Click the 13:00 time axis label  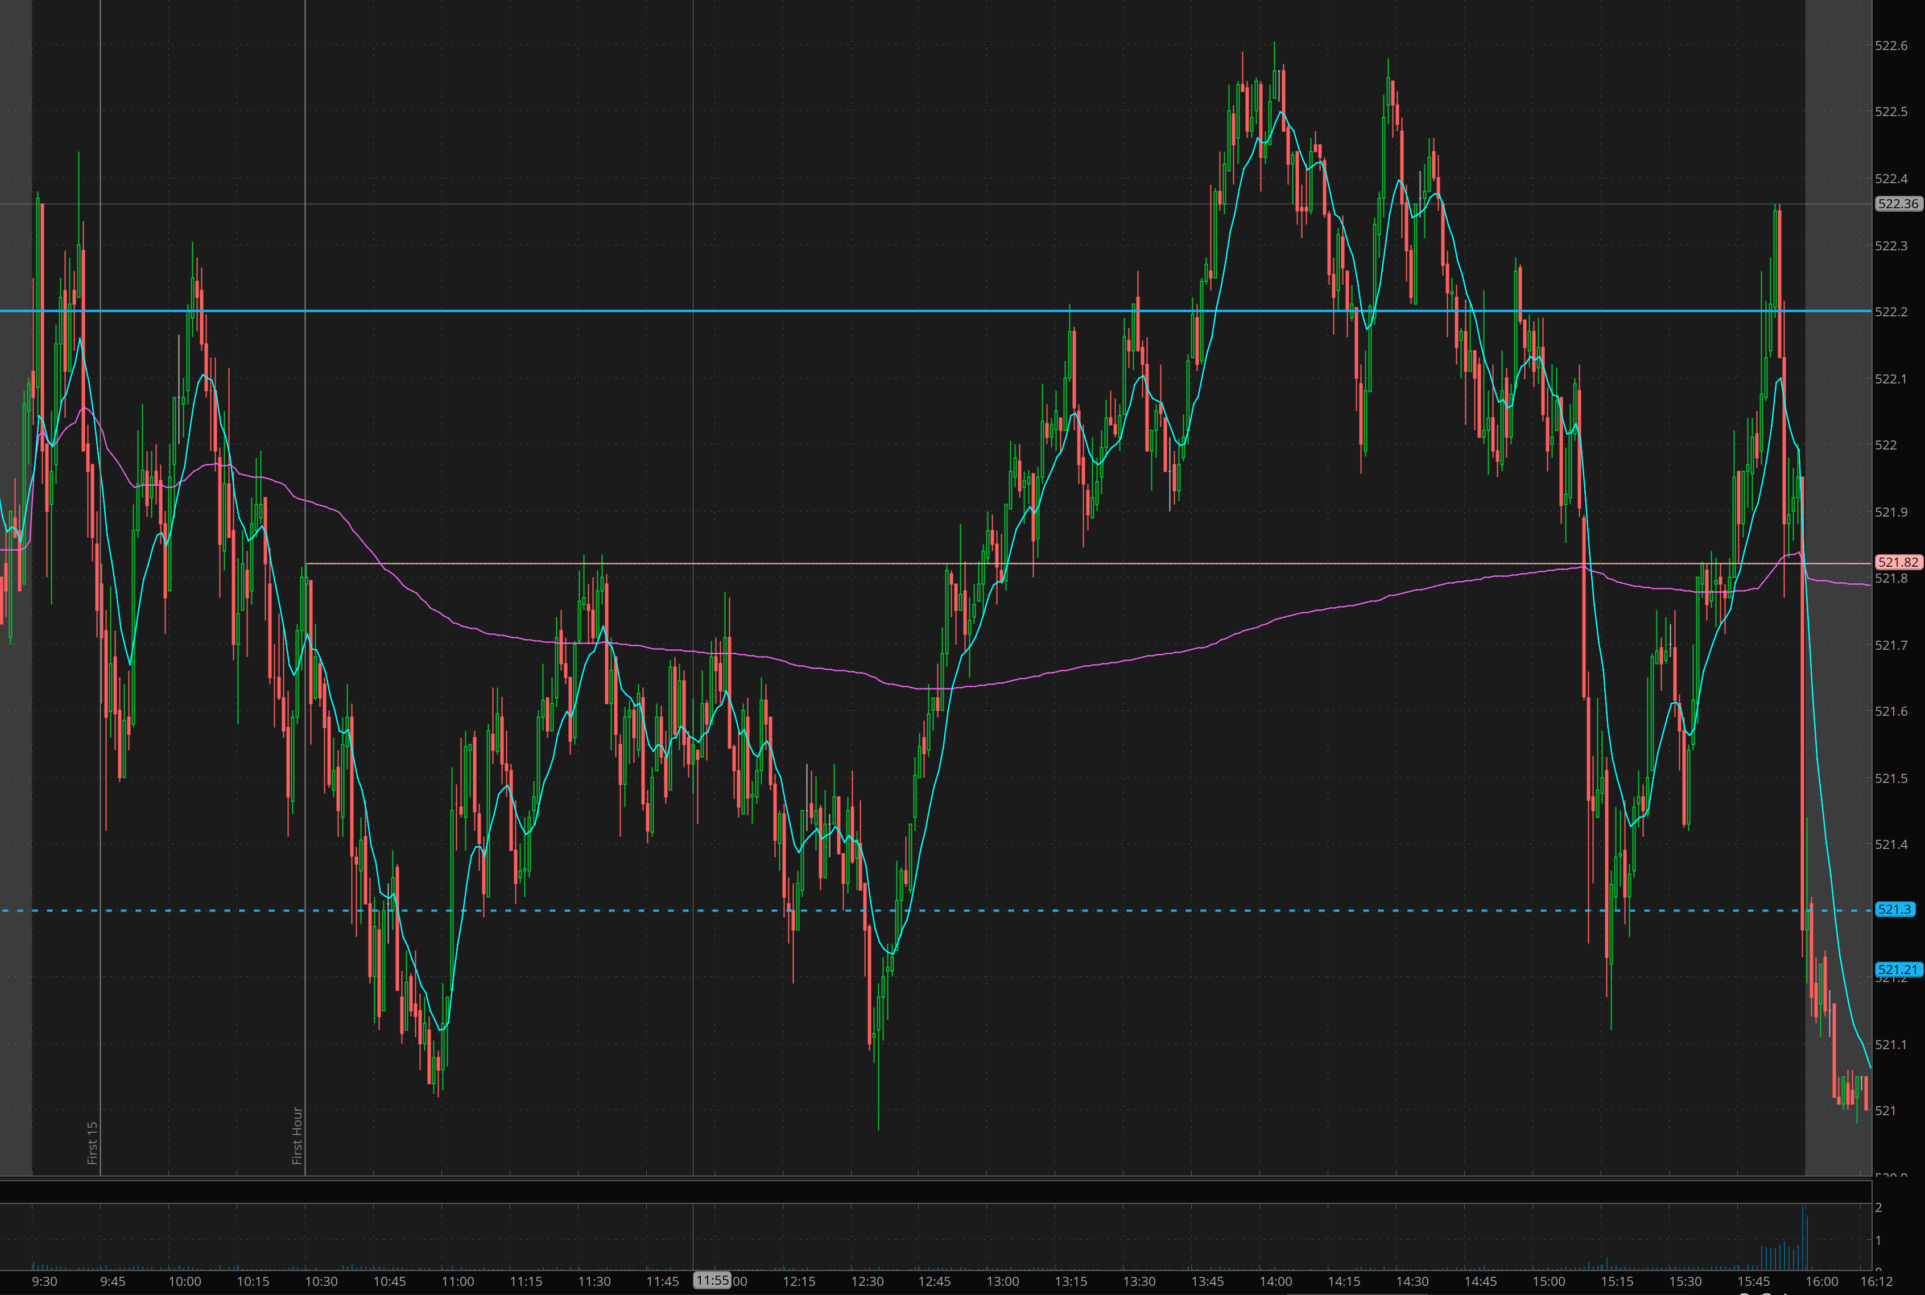click(x=1002, y=1281)
